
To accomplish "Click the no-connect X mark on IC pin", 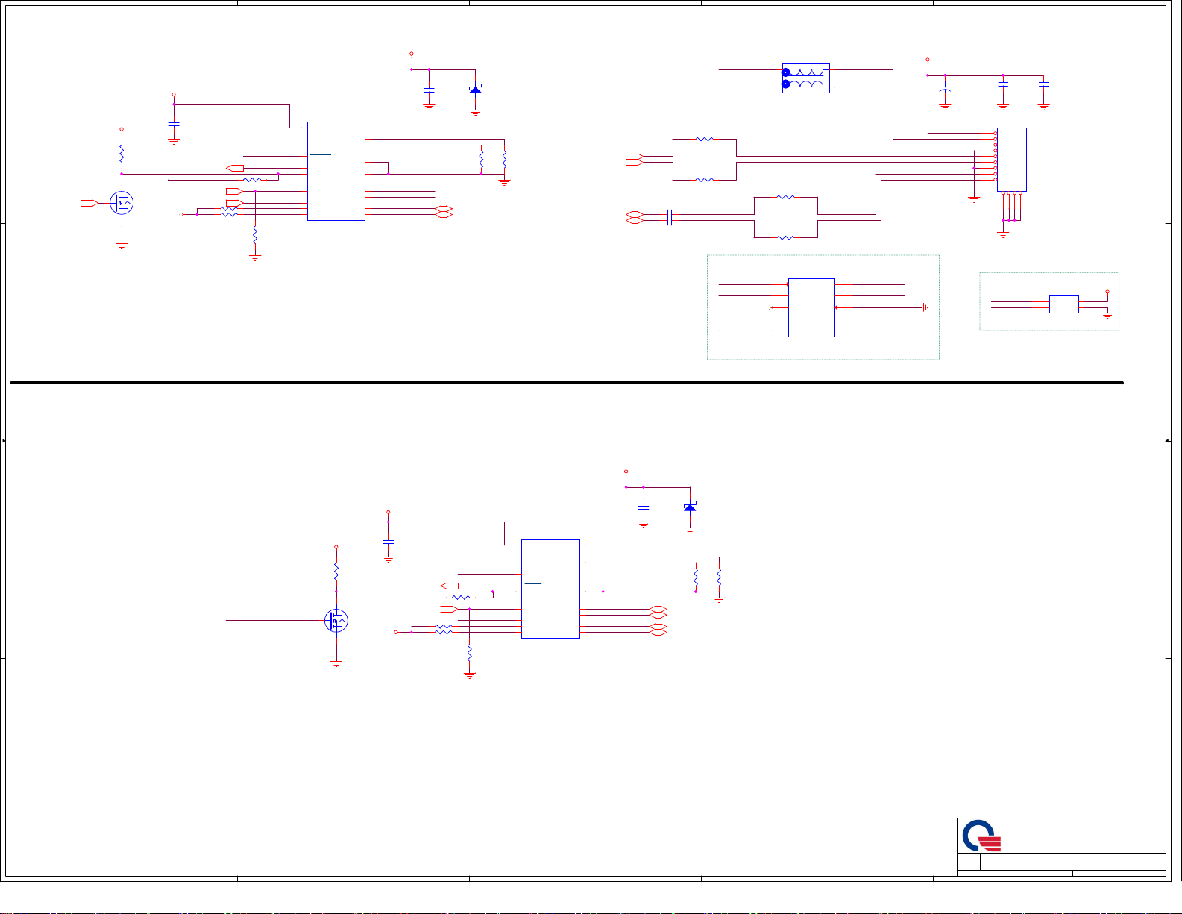I will pos(770,307).
